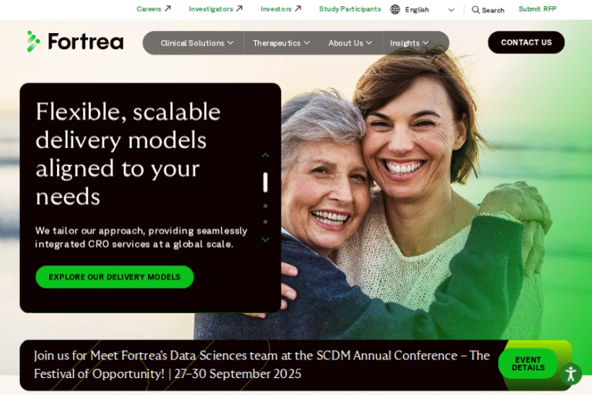Click the globe language icon
The image size is (592, 395).
395,9
